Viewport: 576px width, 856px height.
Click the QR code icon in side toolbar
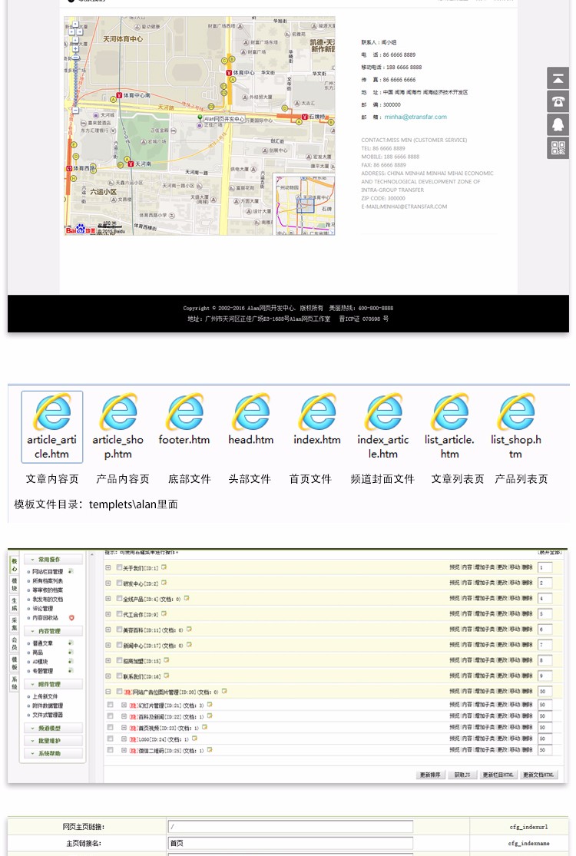coord(558,148)
